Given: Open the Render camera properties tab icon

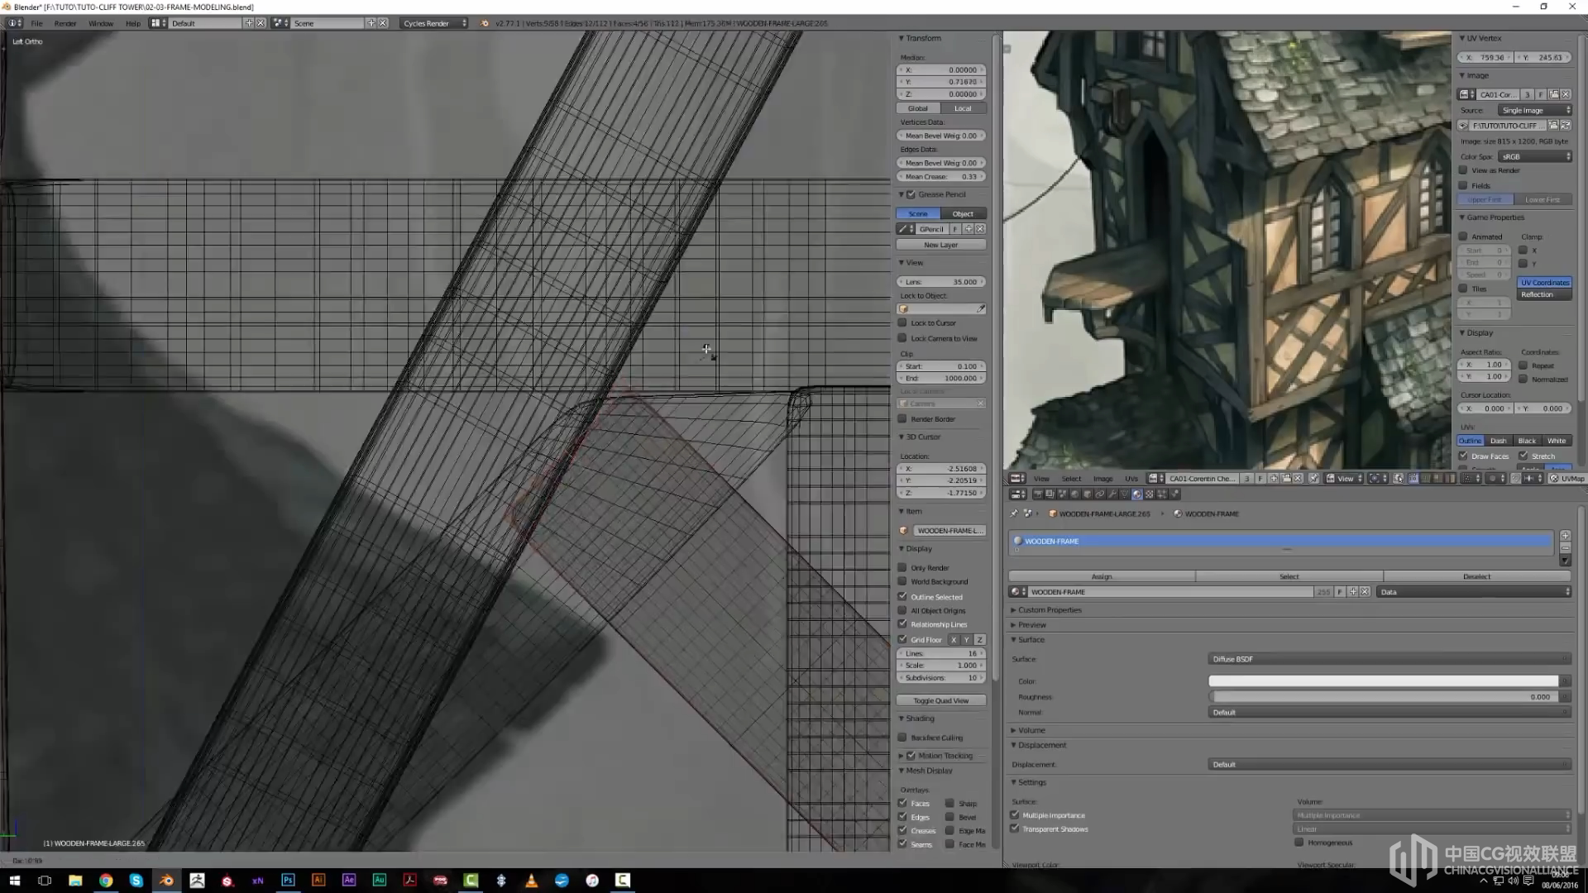Looking at the screenshot, I should 1038,494.
